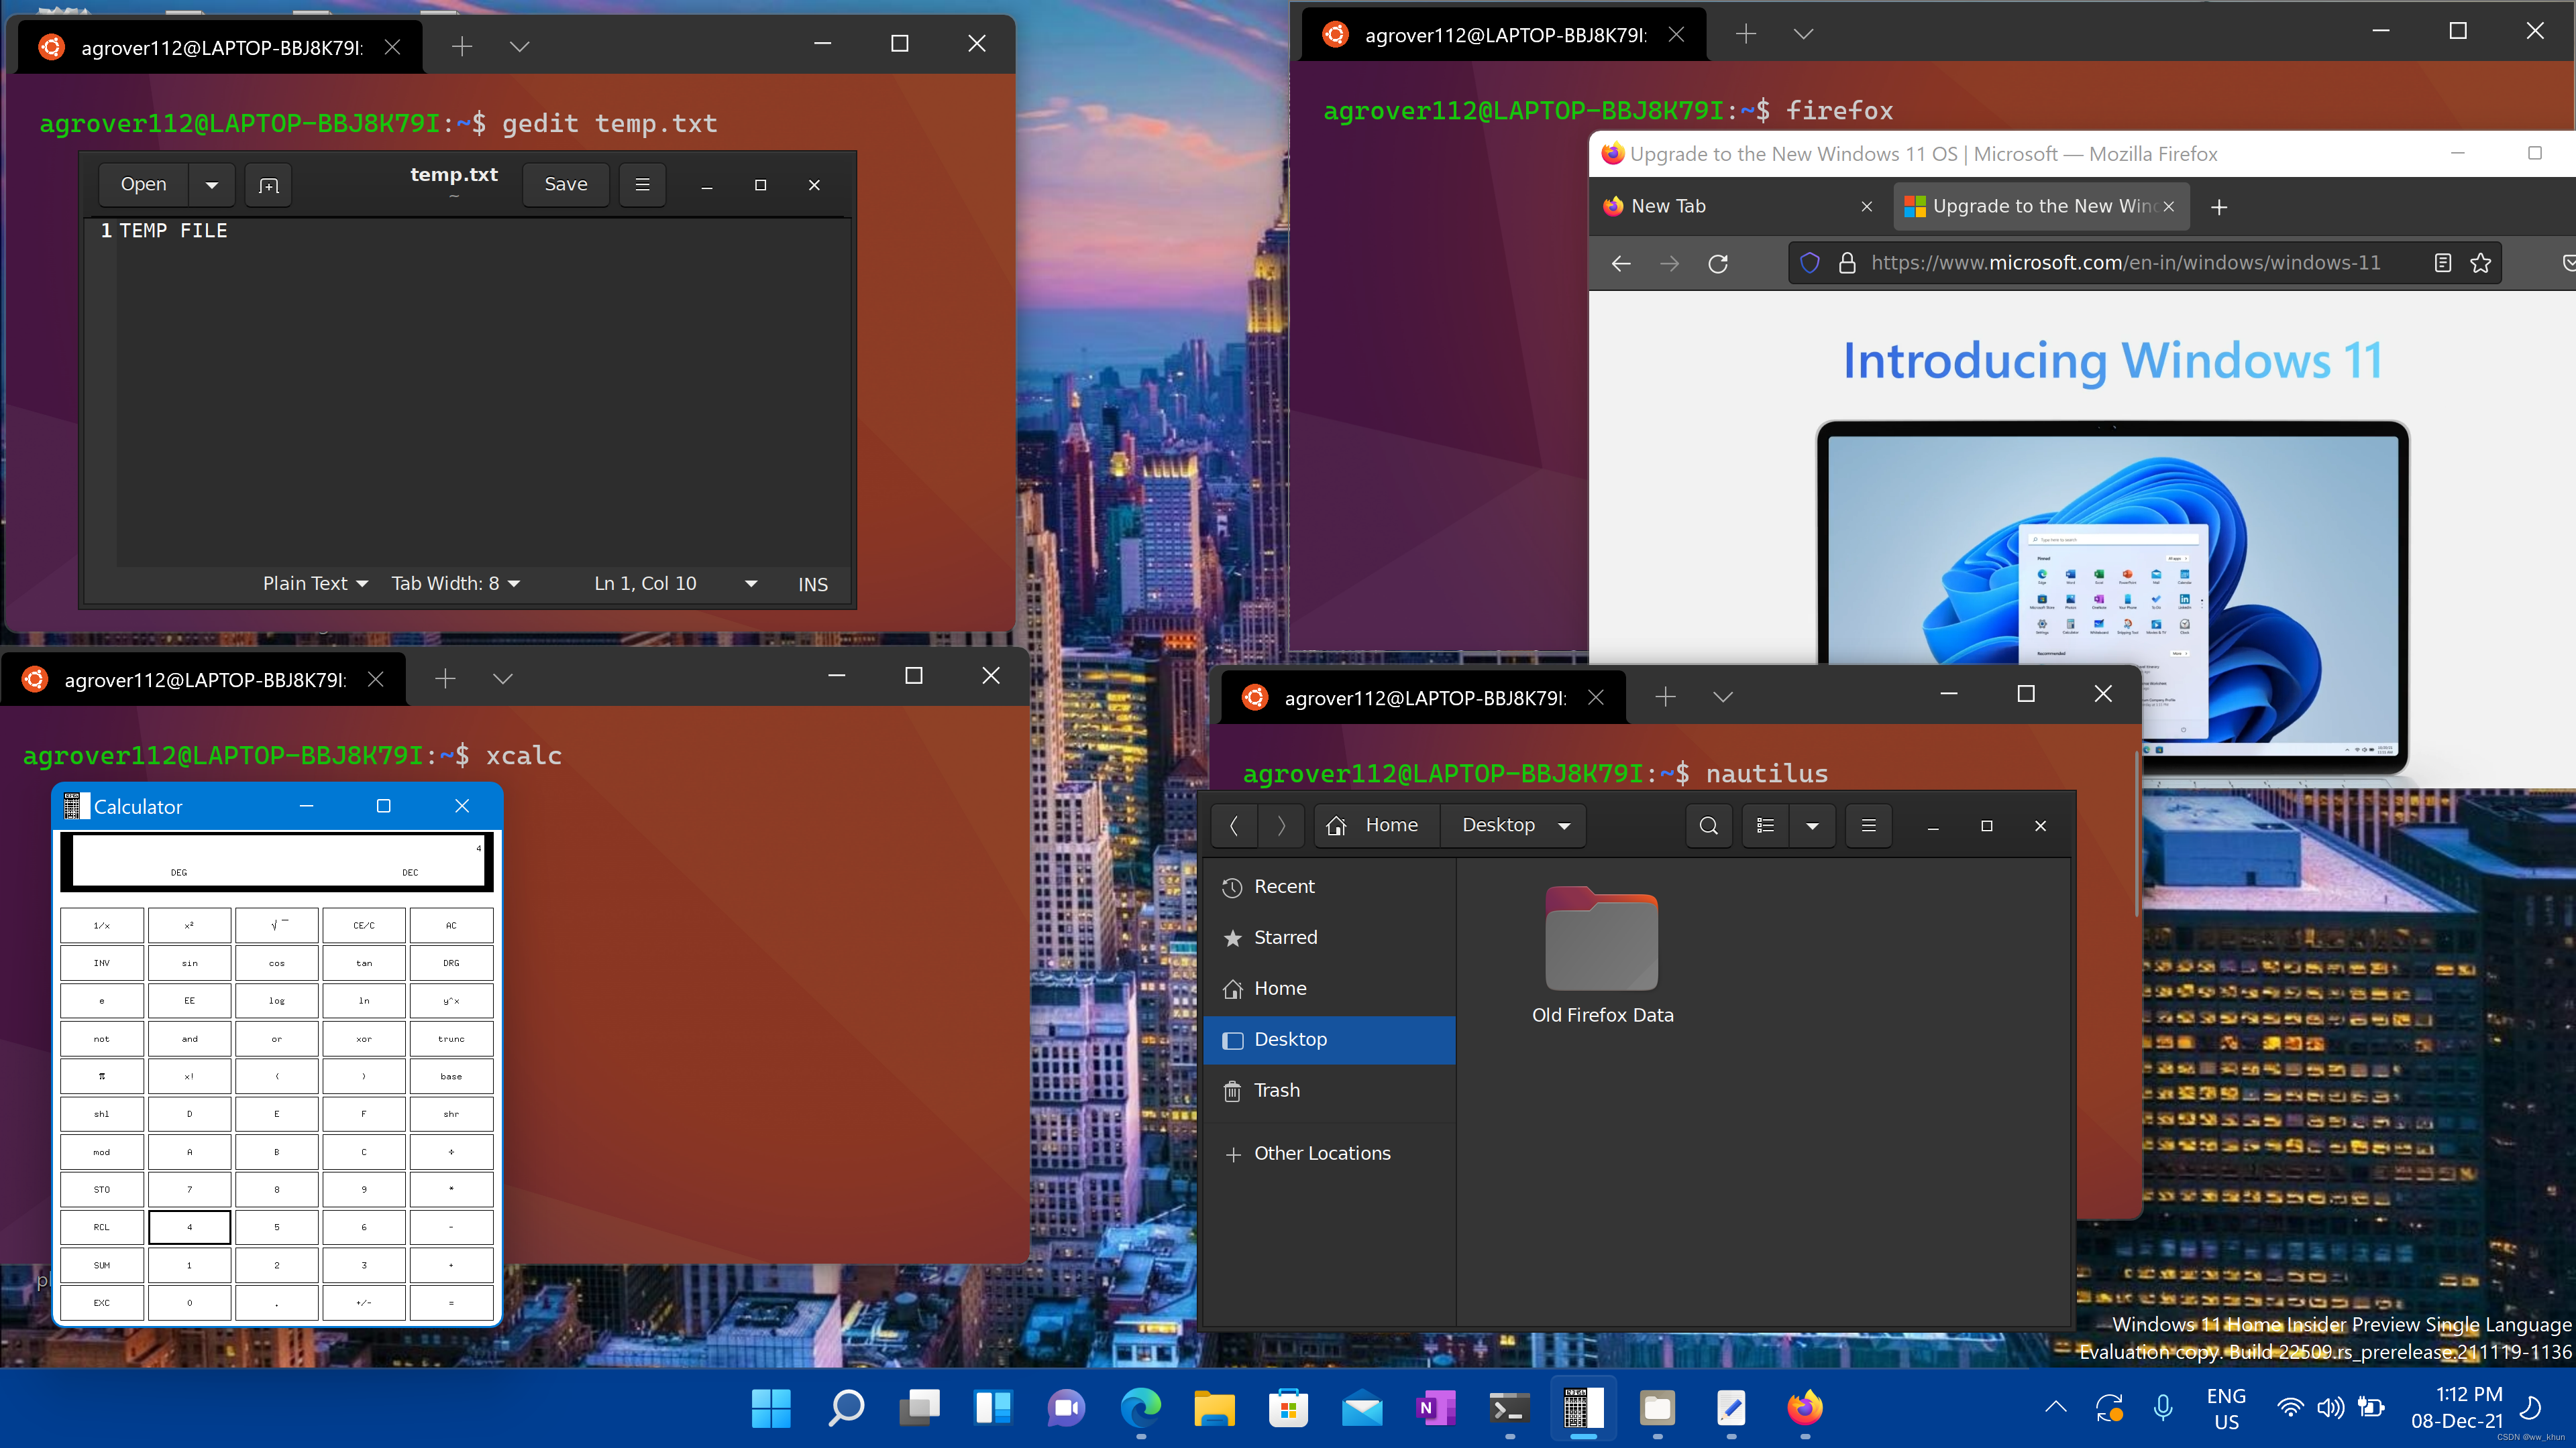
Task: Open the hamburger menu in gedit
Action: pyautogui.click(x=642, y=184)
